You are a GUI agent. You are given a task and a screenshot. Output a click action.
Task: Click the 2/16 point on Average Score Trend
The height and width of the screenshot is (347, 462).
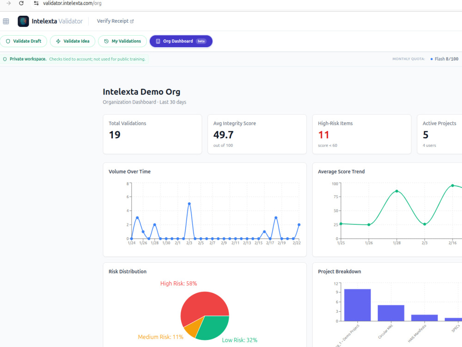point(453,186)
